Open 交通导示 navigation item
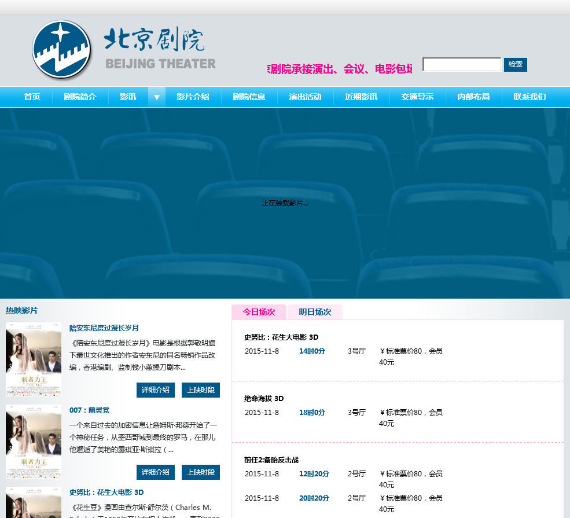 [x=417, y=97]
